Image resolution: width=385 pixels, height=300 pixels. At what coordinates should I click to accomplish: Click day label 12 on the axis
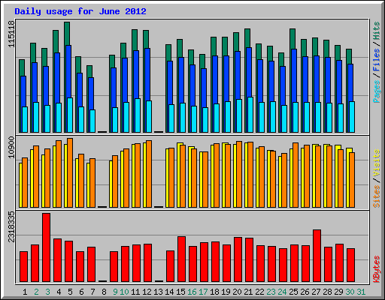pyautogui.click(x=147, y=292)
